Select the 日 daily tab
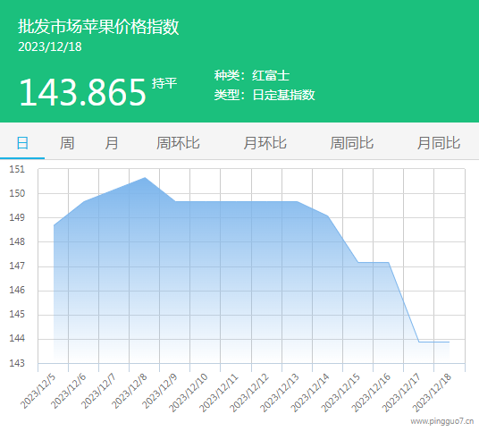 click(x=22, y=143)
